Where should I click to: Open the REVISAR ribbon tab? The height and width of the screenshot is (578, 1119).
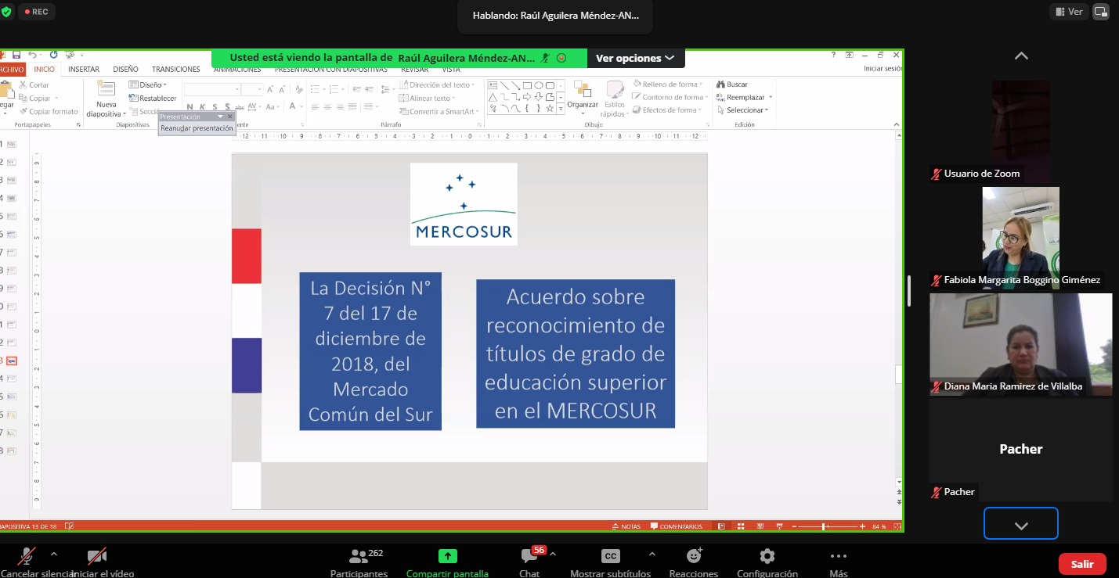tap(415, 69)
